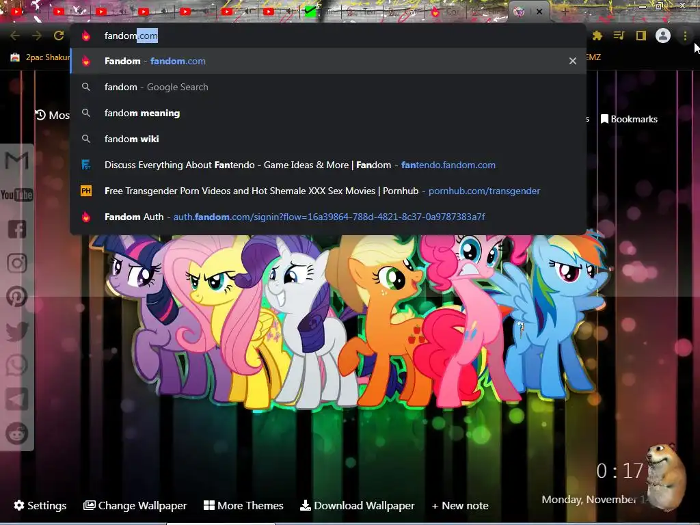
Task: Open Telegram from the sidebar
Action: (x=17, y=399)
